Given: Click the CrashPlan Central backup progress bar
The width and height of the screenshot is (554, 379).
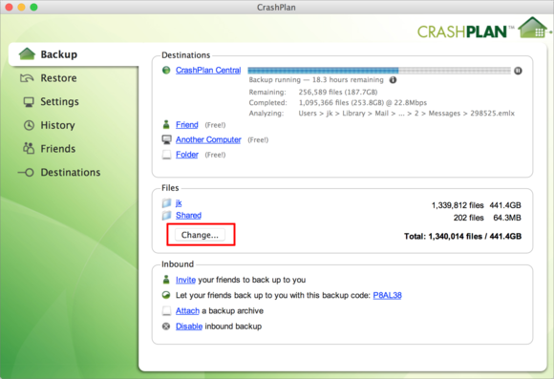Looking at the screenshot, I should 379,71.
